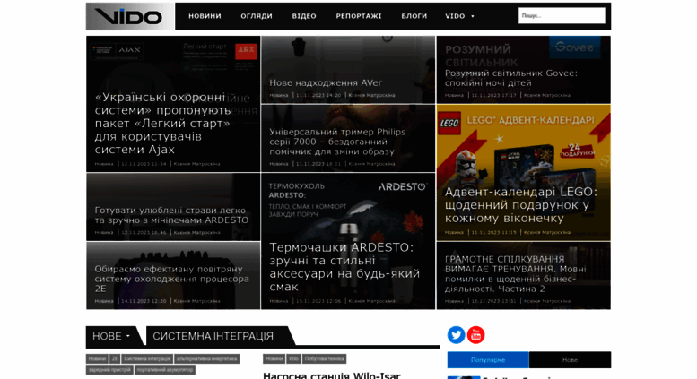697x379 pixels.
Task: Go to the Блоги section
Action: pyautogui.click(x=414, y=16)
